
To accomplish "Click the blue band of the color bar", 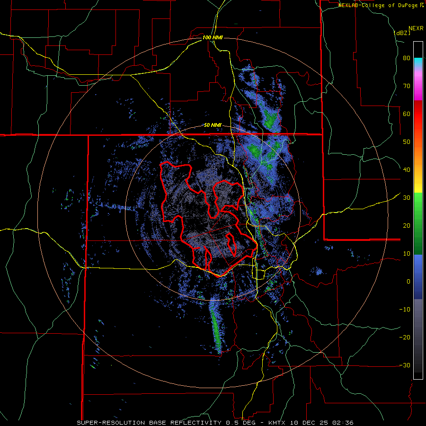I will click(418, 277).
